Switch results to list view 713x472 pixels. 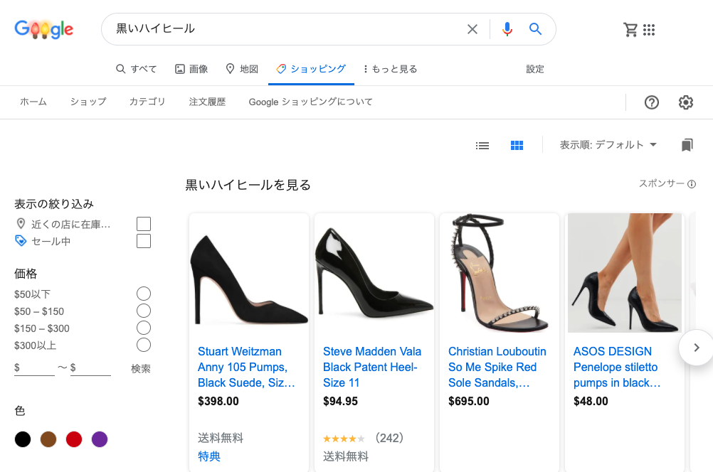tap(482, 145)
